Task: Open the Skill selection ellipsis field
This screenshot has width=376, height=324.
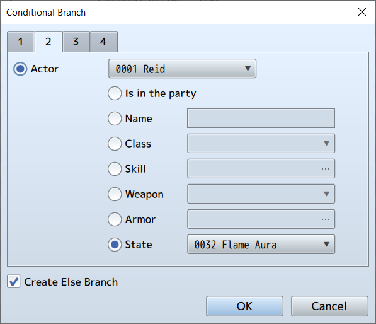Action: (x=261, y=169)
